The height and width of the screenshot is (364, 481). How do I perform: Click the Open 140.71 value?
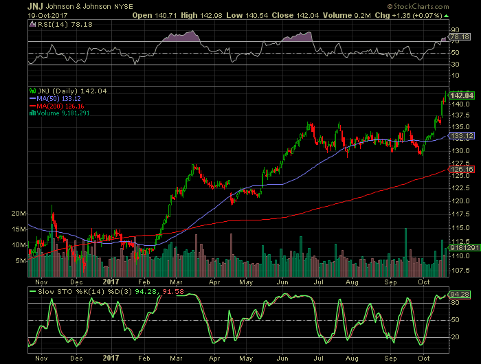click(x=155, y=15)
